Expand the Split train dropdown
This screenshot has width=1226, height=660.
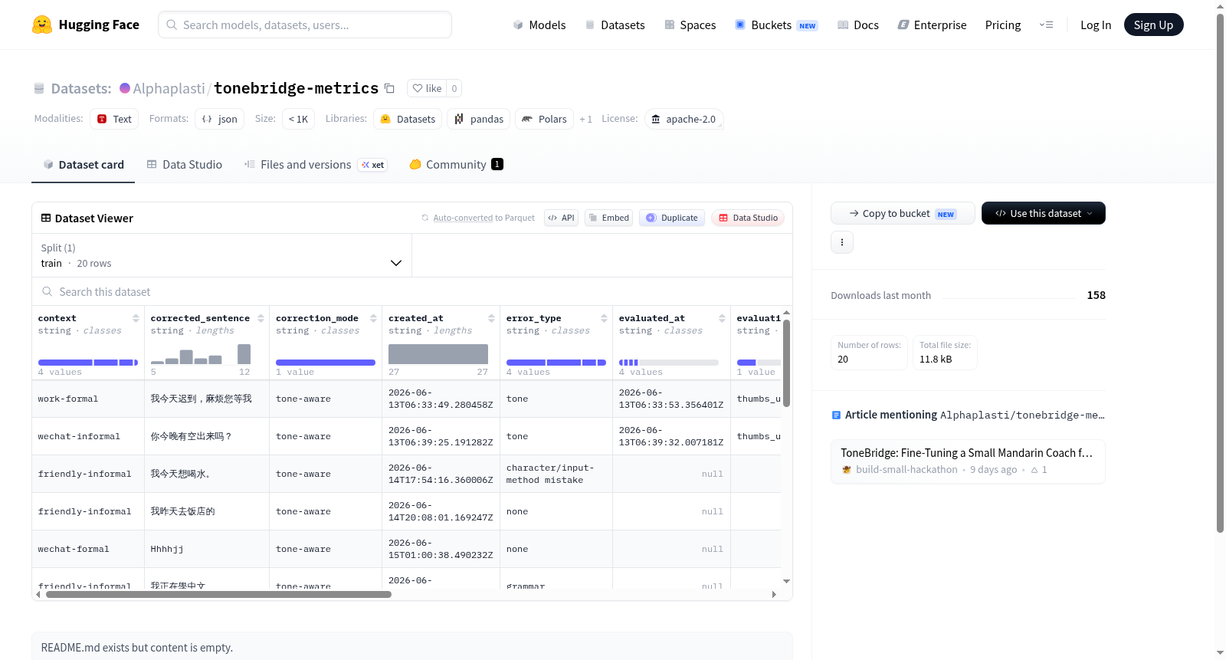pos(222,255)
